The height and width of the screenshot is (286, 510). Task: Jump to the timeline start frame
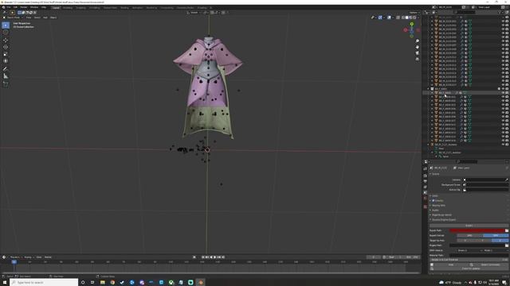click(203, 257)
